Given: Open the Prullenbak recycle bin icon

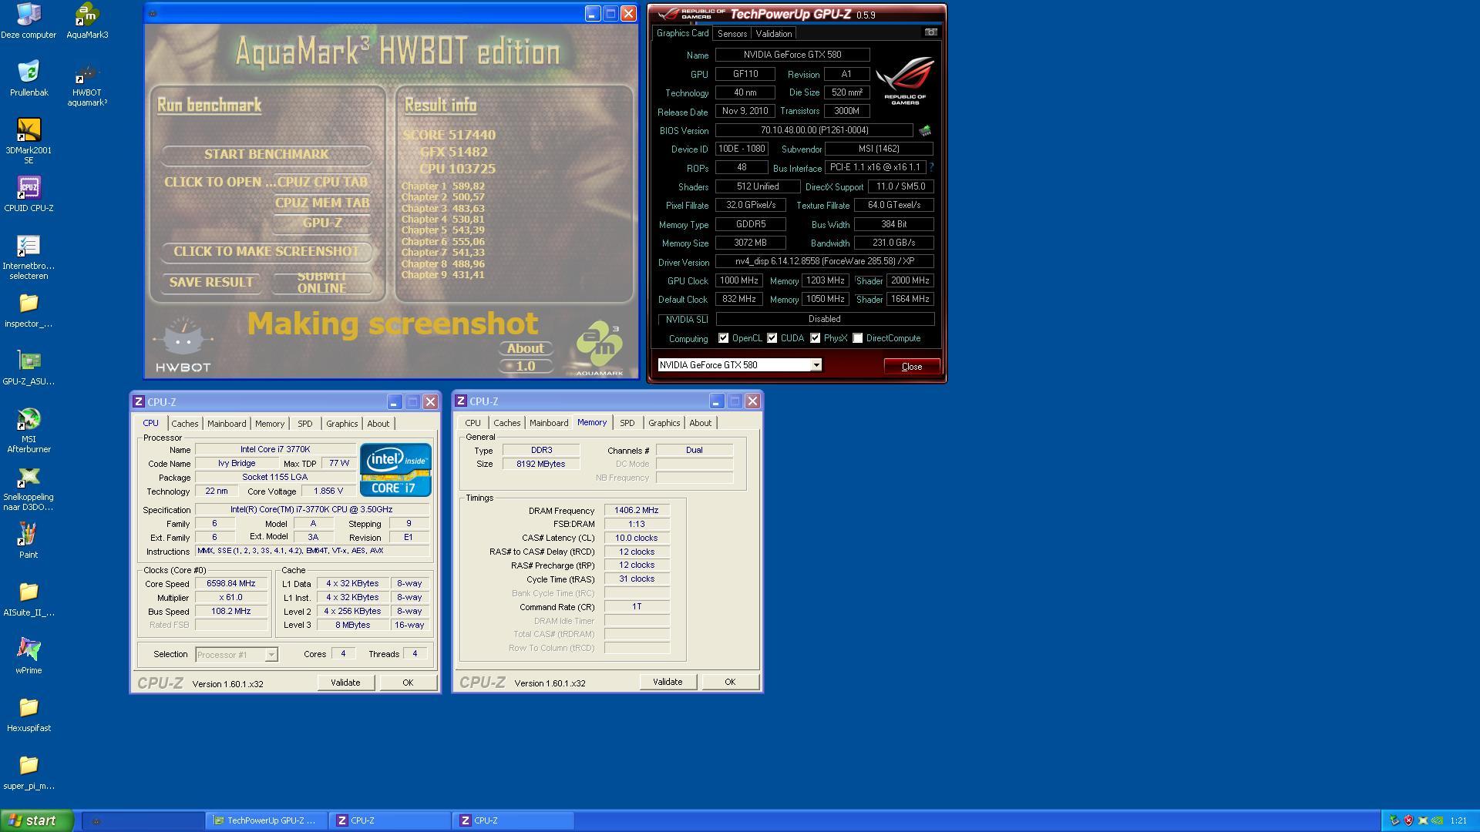Looking at the screenshot, I should (29, 79).
